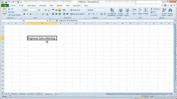Toggle underline formatting

click(30, 14)
